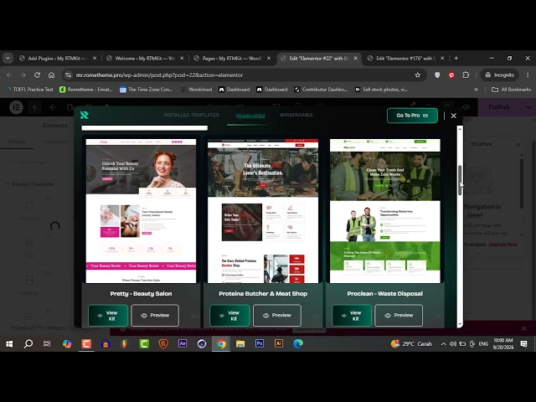
Task: Click the Elementor logo menu icon
Action: (16, 107)
